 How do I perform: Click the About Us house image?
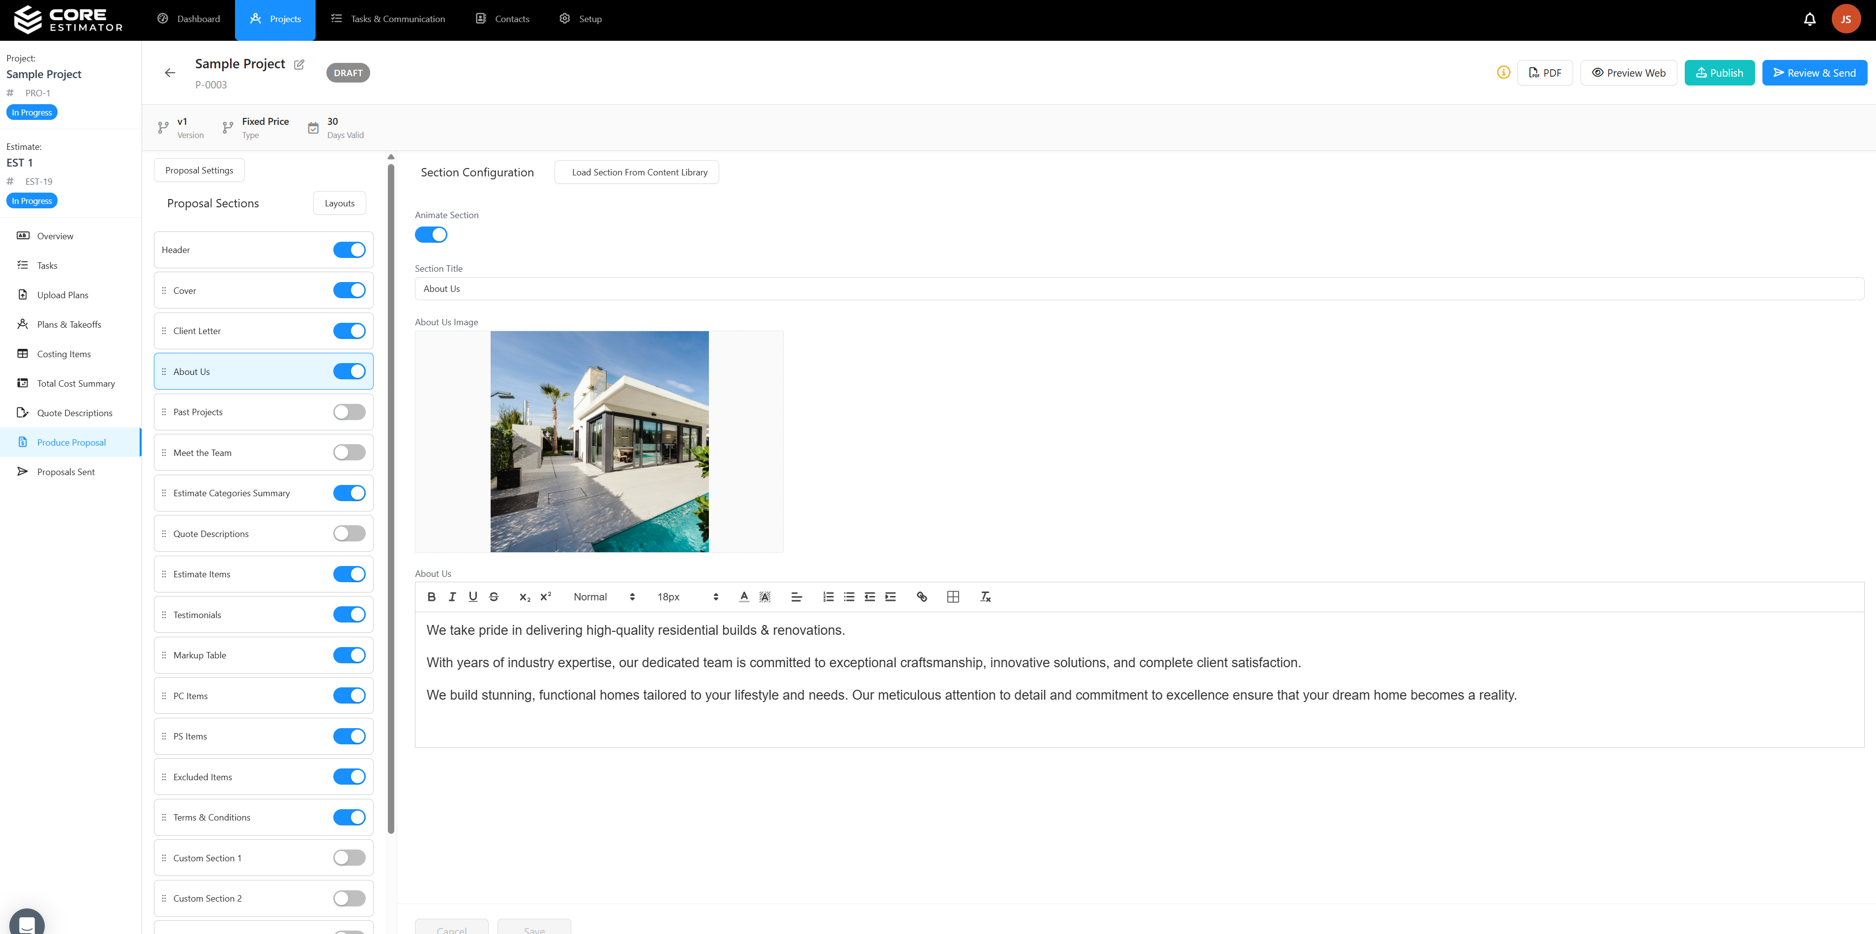pyautogui.click(x=599, y=442)
